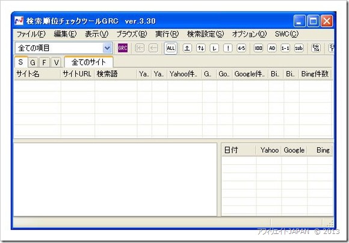This screenshot has height=243, width=349.
Task: Switch to the F tab
Action: (45, 63)
